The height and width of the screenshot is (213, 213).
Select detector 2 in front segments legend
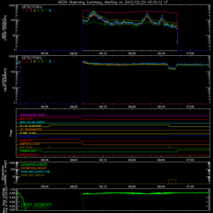click(27, 11)
